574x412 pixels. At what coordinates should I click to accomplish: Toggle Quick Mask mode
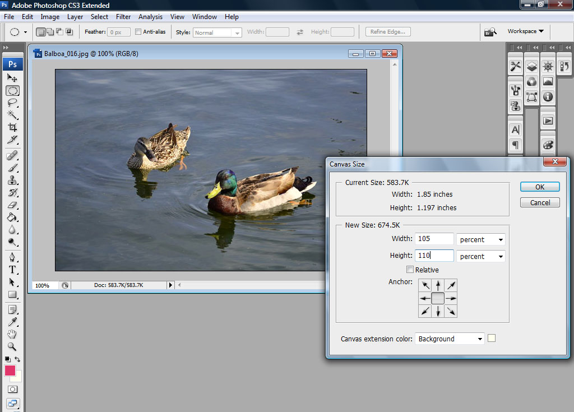pyautogui.click(x=12, y=389)
